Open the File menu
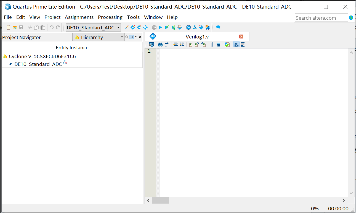 [x=8, y=17]
